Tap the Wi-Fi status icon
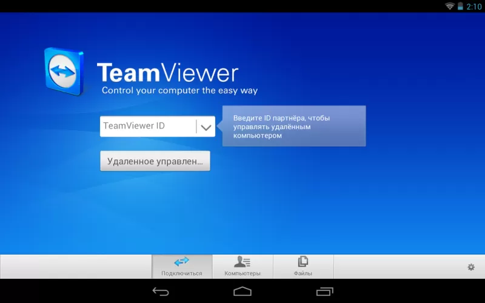Screen dimensions: 485x303 point(450,6)
